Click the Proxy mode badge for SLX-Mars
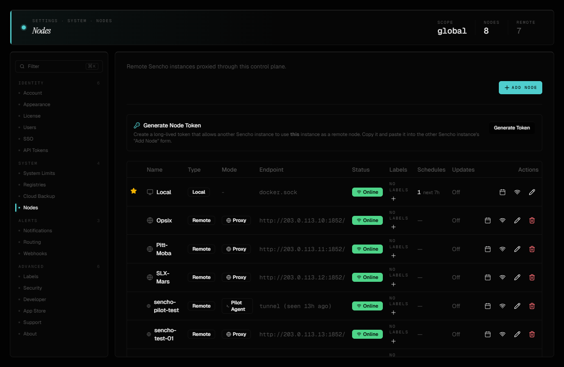This screenshot has width=564, height=367. (x=236, y=277)
